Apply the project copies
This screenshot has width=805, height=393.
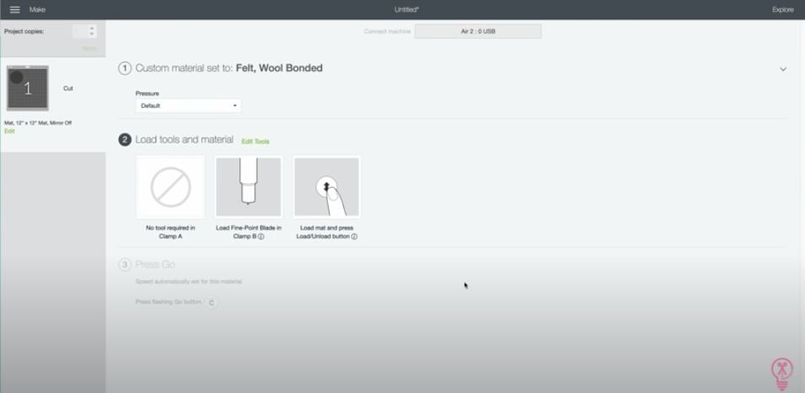pos(89,48)
